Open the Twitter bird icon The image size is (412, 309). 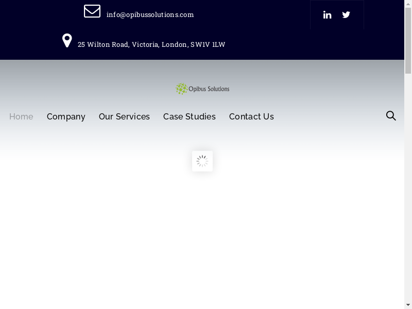pos(346,15)
